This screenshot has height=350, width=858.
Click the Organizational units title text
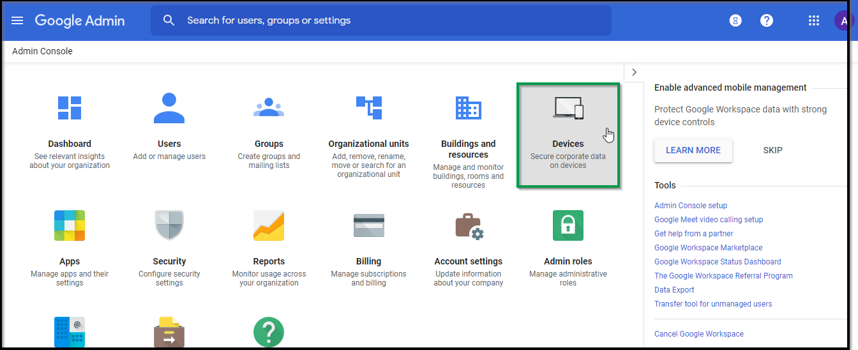pos(368,144)
